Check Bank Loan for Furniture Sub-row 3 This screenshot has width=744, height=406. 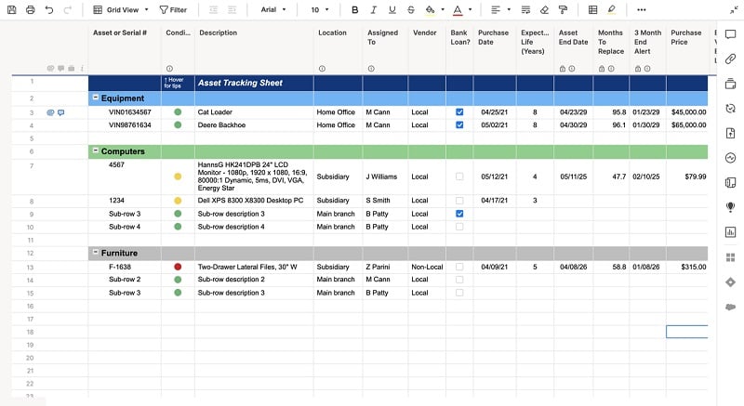[x=459, y=293]
